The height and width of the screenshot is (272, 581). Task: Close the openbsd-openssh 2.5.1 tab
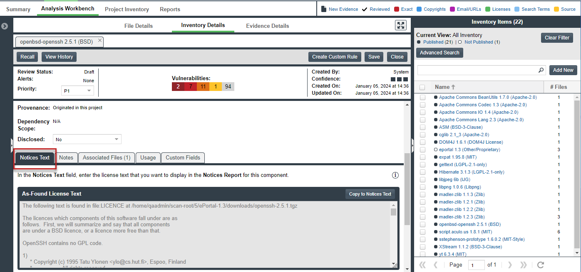(100, 41)
